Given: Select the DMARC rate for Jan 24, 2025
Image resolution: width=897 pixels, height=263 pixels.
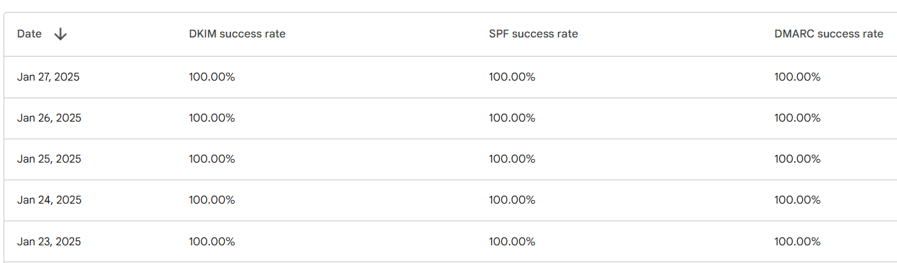Looking at the screenshot, I should (798, 200).
